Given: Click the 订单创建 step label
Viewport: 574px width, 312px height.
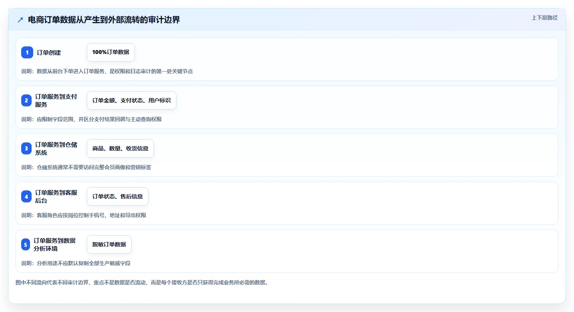Looking at the screenshot, I should click(x=49, y=52).
